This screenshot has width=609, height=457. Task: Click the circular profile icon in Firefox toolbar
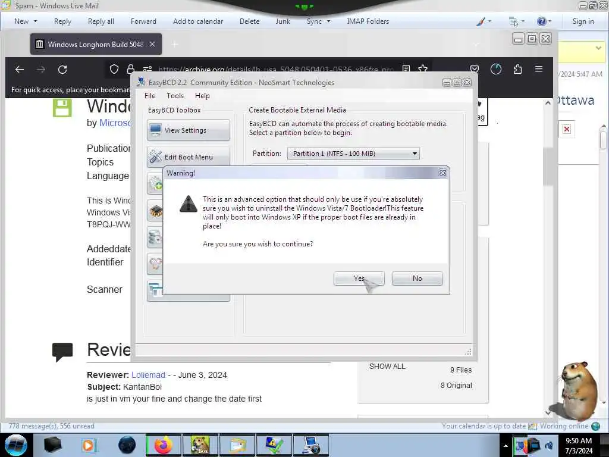click(496, 69)
